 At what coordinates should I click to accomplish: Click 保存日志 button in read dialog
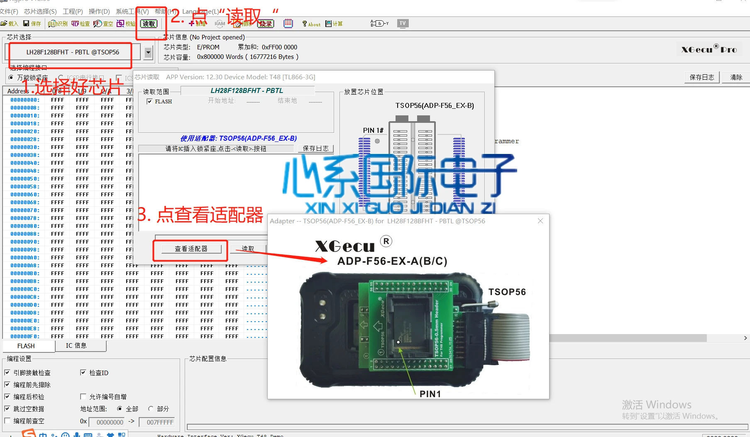(x=315, y=149)
